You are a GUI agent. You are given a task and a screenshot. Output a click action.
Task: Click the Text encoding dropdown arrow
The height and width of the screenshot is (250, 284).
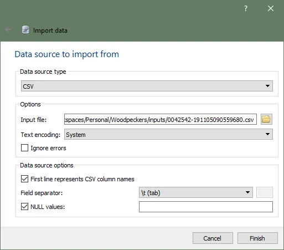pyautogui.click(x=267, y=134)
